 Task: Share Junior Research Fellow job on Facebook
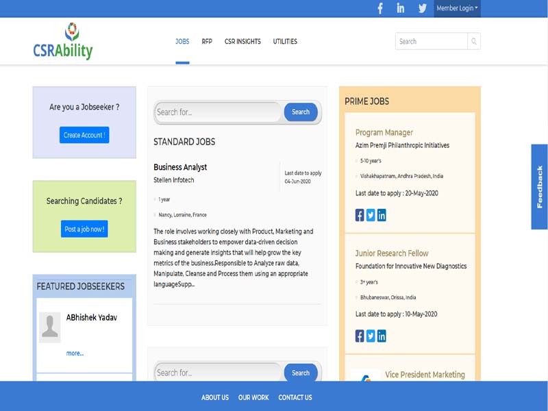[x=360, y=336]
